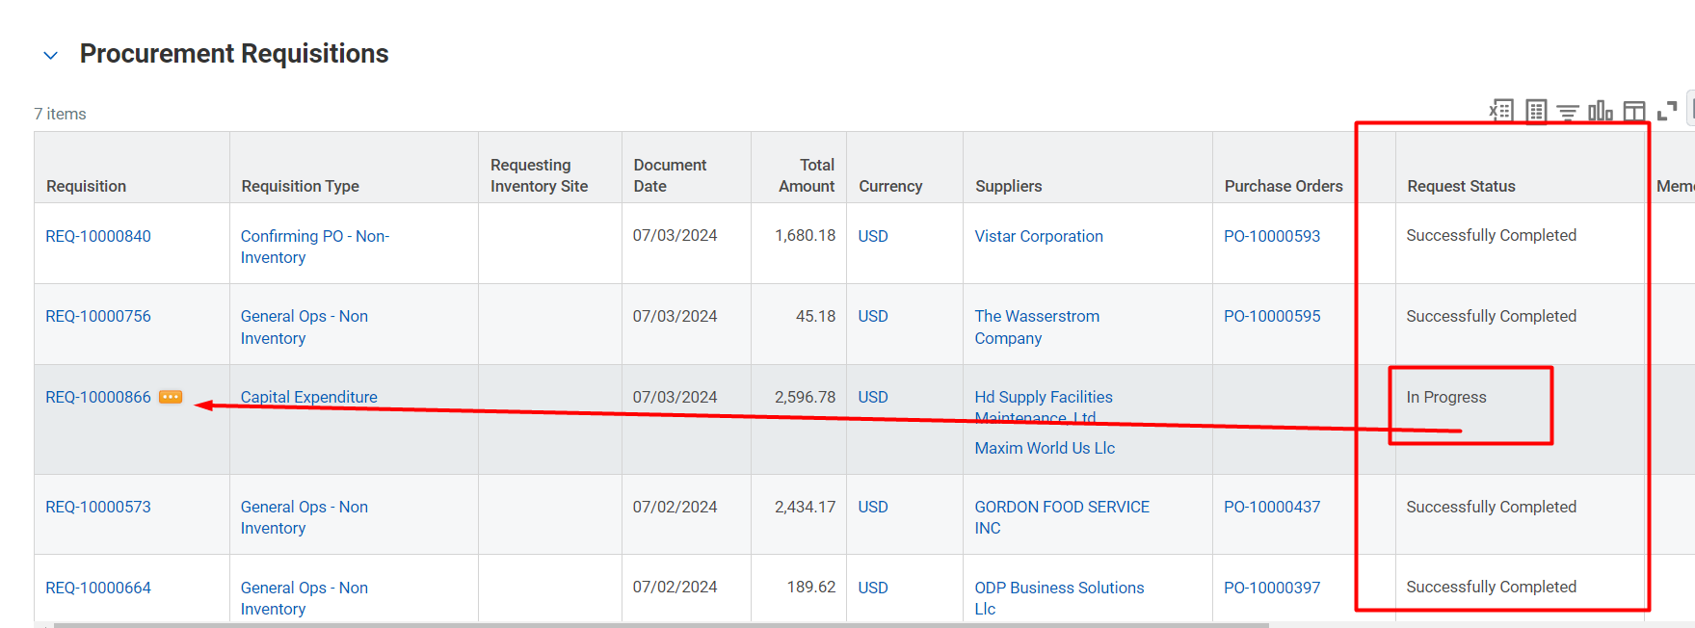
Task: Open related actions for REQ-10000866
Action: (x=171, y=397)
